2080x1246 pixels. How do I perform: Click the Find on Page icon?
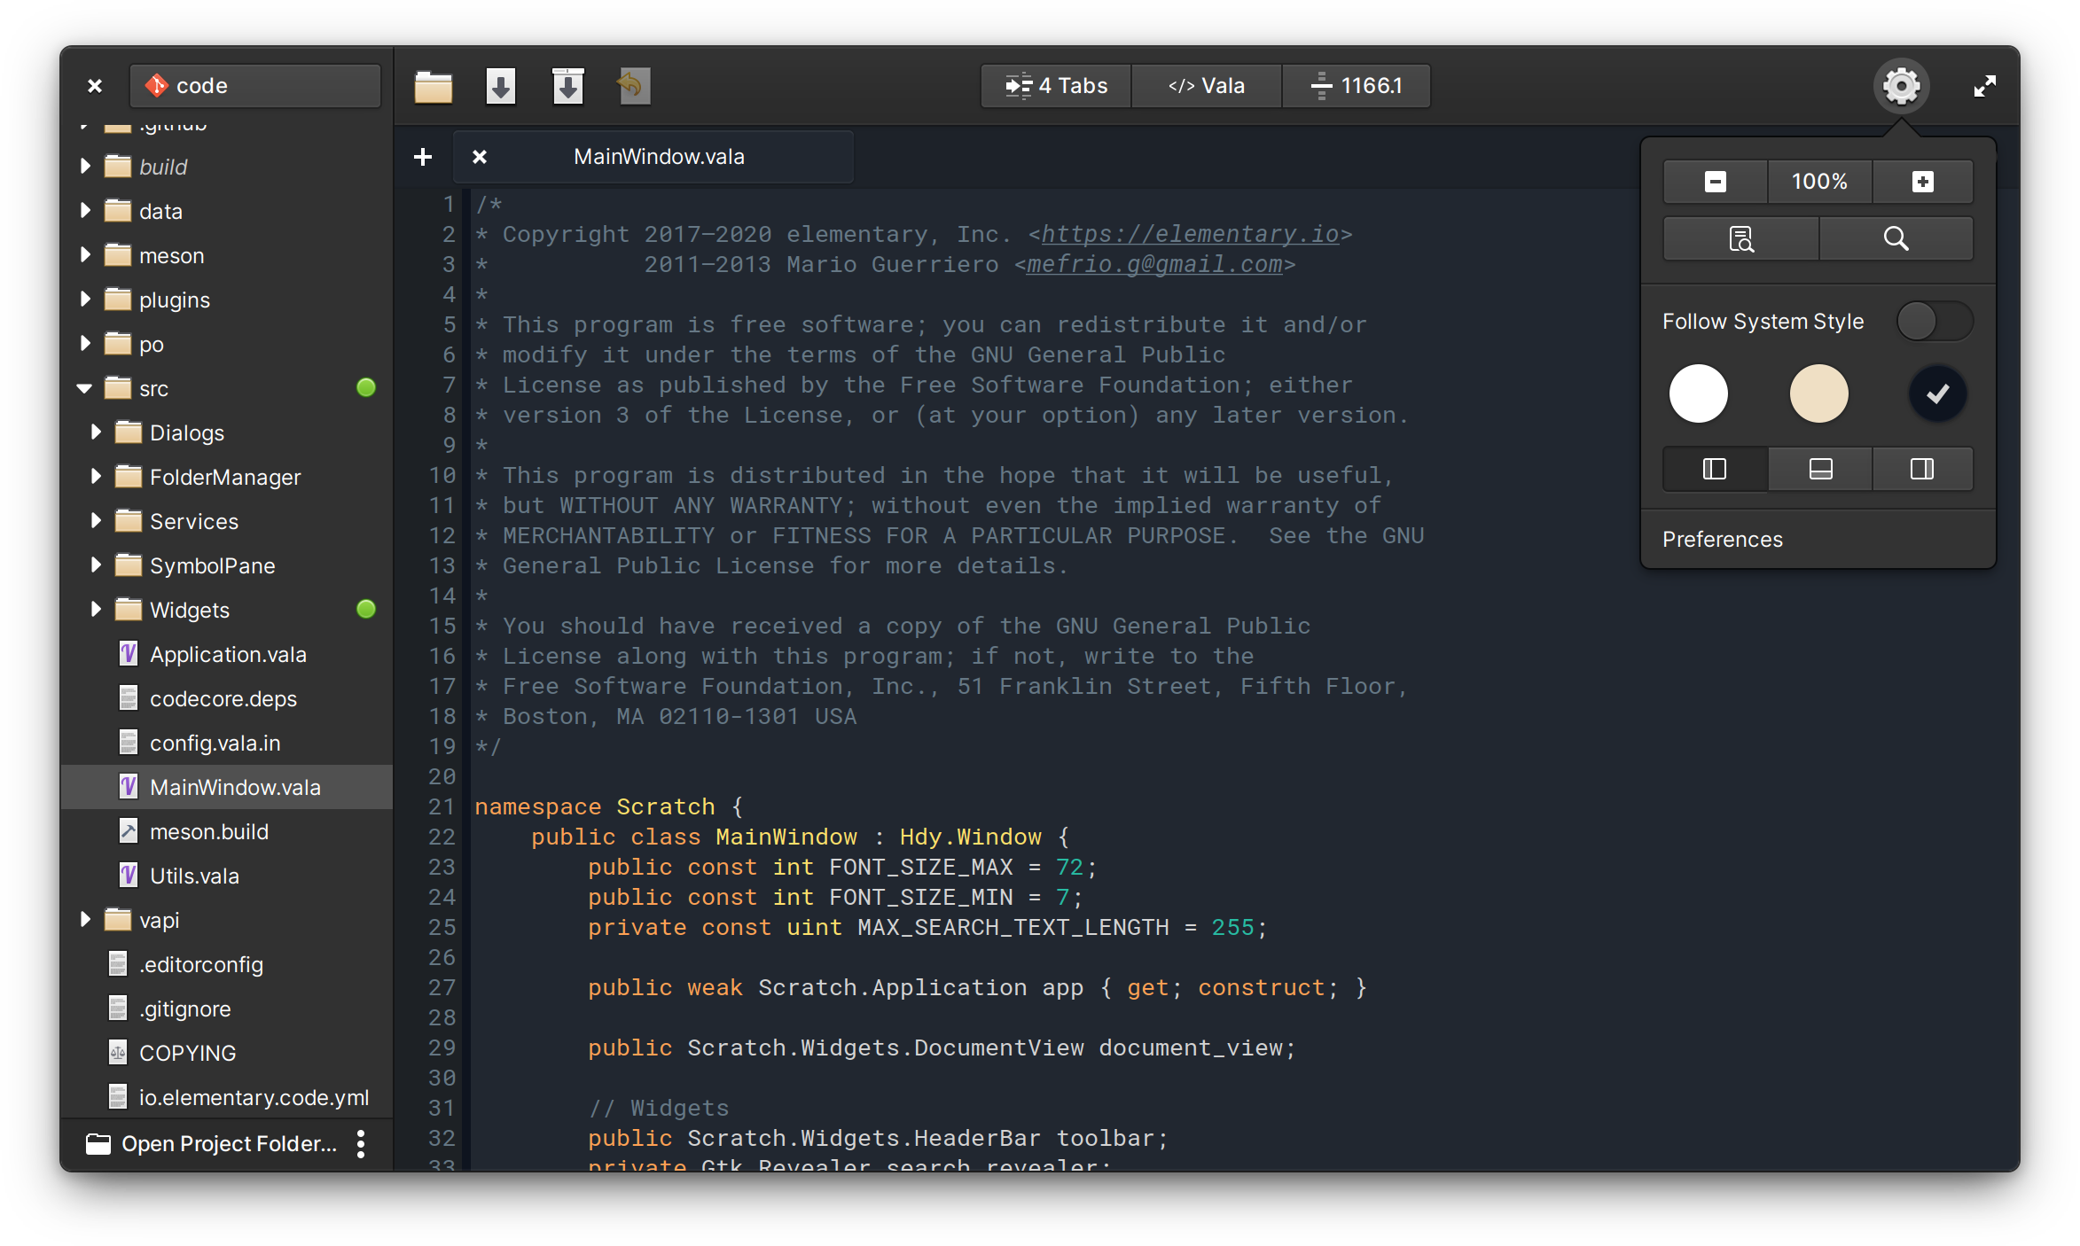[1740, 238]
